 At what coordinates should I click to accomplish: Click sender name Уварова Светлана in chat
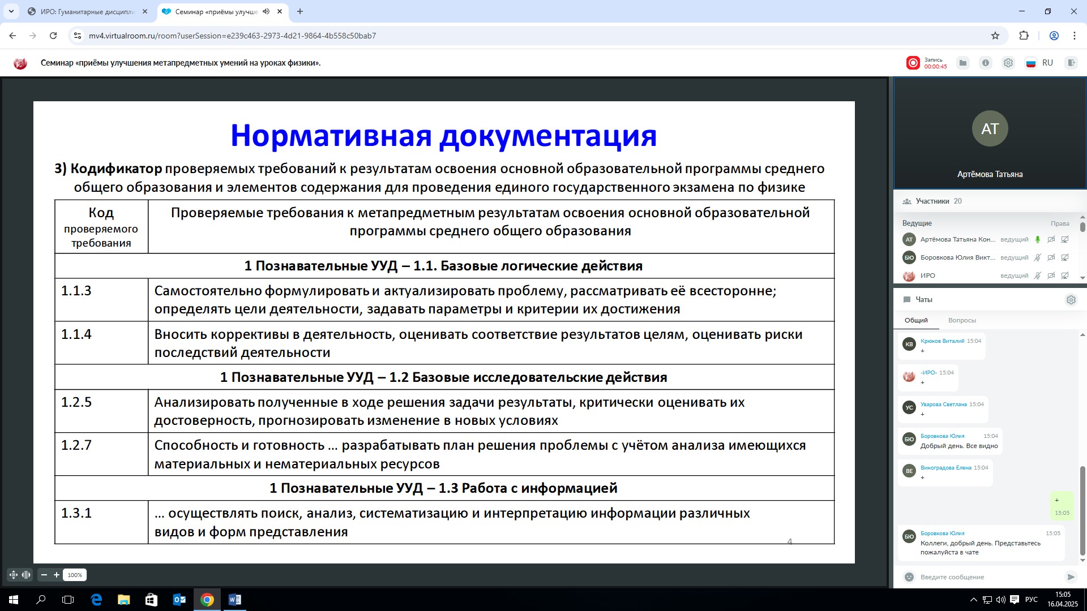[x=944, y=405]
